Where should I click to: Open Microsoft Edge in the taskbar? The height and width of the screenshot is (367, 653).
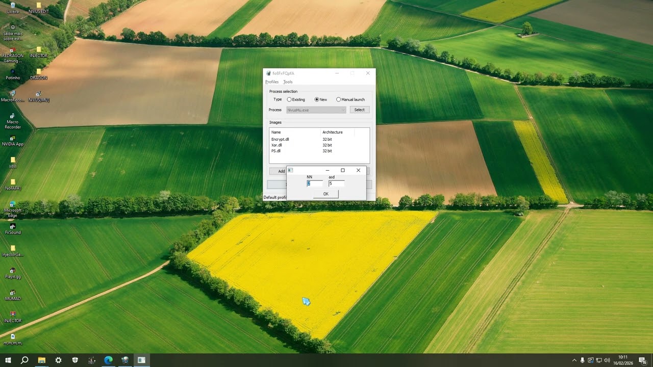108,360
